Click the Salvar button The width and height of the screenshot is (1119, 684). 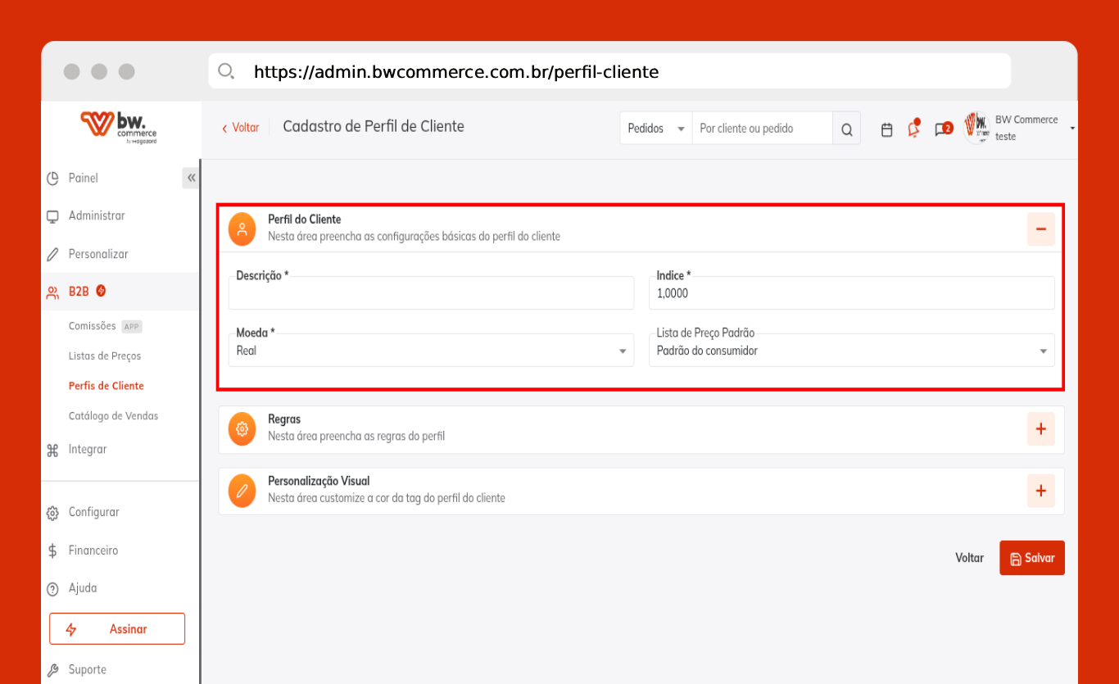click(1031, 558)
